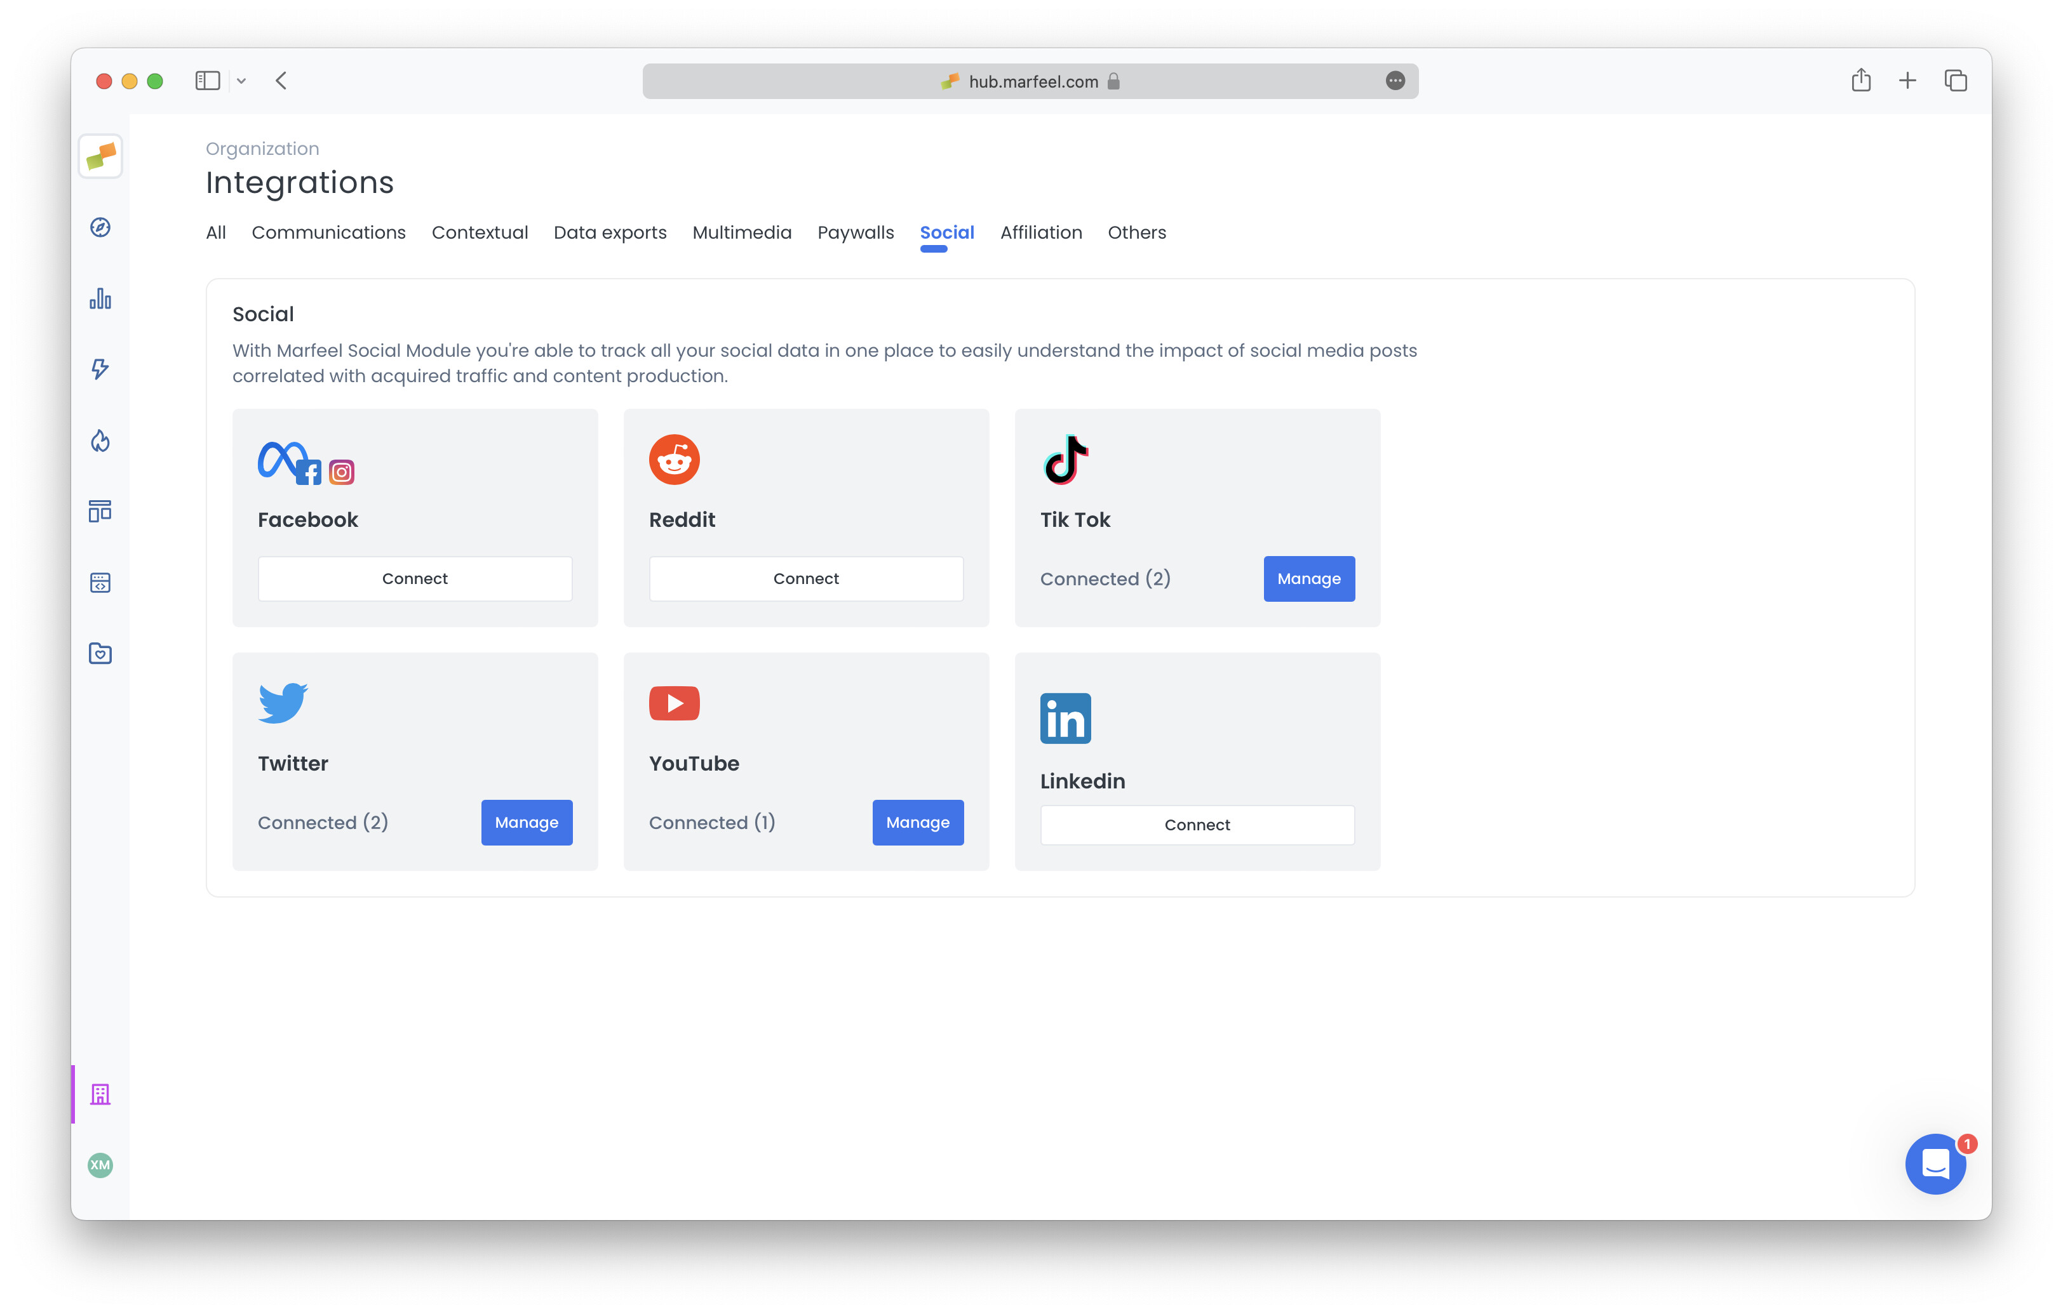Expand the sidebar toggle dropdown chevron
This screenshot has height=1314, width=2063.
pyautogui.click(x=241, y=81)
